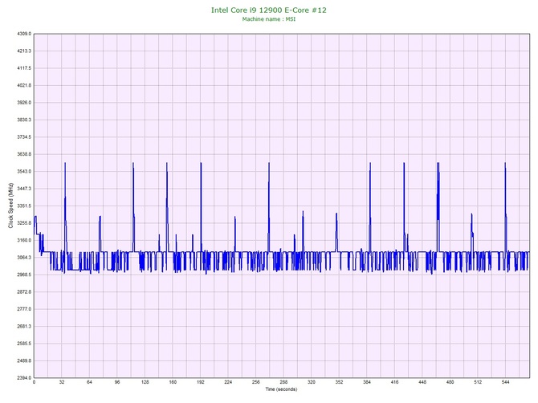Image resolution: width=538 pixels, height=403 pixels.
Task: Click the 'Time (seconds)' x-axis label
Action: (x=281, y=389)
